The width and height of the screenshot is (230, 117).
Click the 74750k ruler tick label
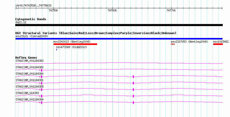coord(53,10)
